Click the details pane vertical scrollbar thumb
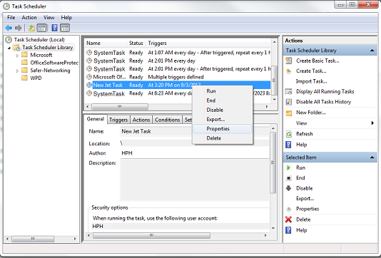 tap(273, 162)
